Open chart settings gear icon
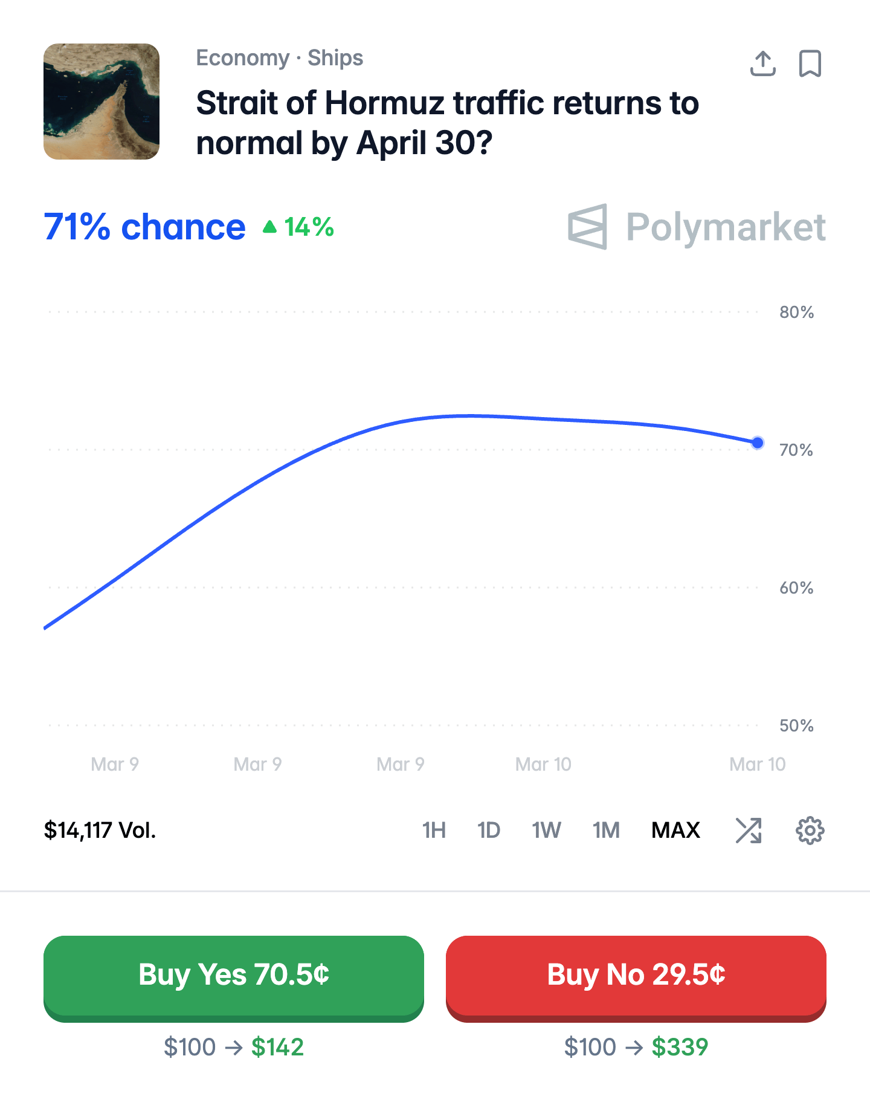870x1108 pixels. point(810,831)
